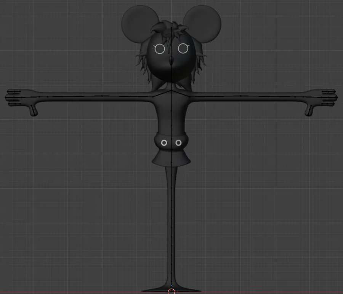
Task: Select the flared skirt below the belt
Action: click(171, 158)
